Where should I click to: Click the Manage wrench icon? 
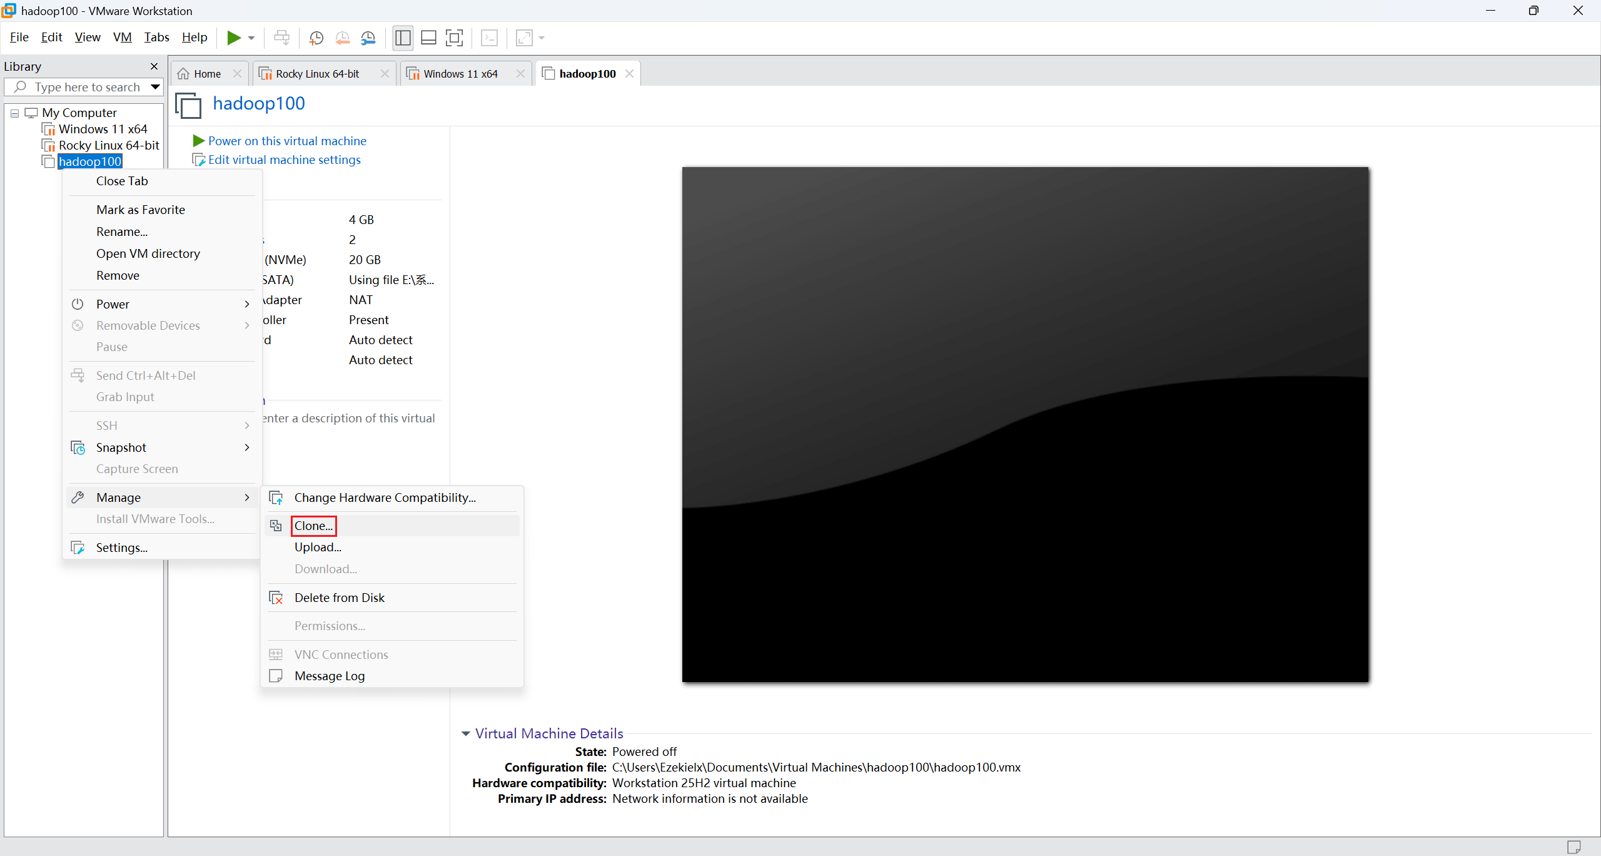click(78, 498)
